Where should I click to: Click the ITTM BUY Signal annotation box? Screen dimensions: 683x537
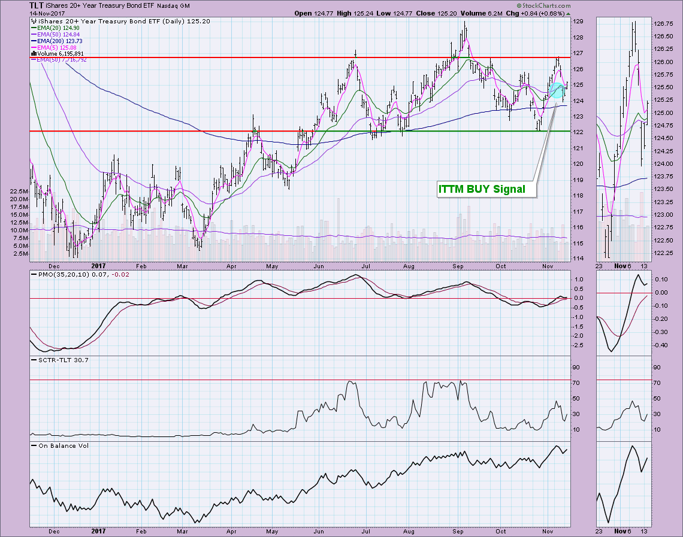[x=482, y=189]
